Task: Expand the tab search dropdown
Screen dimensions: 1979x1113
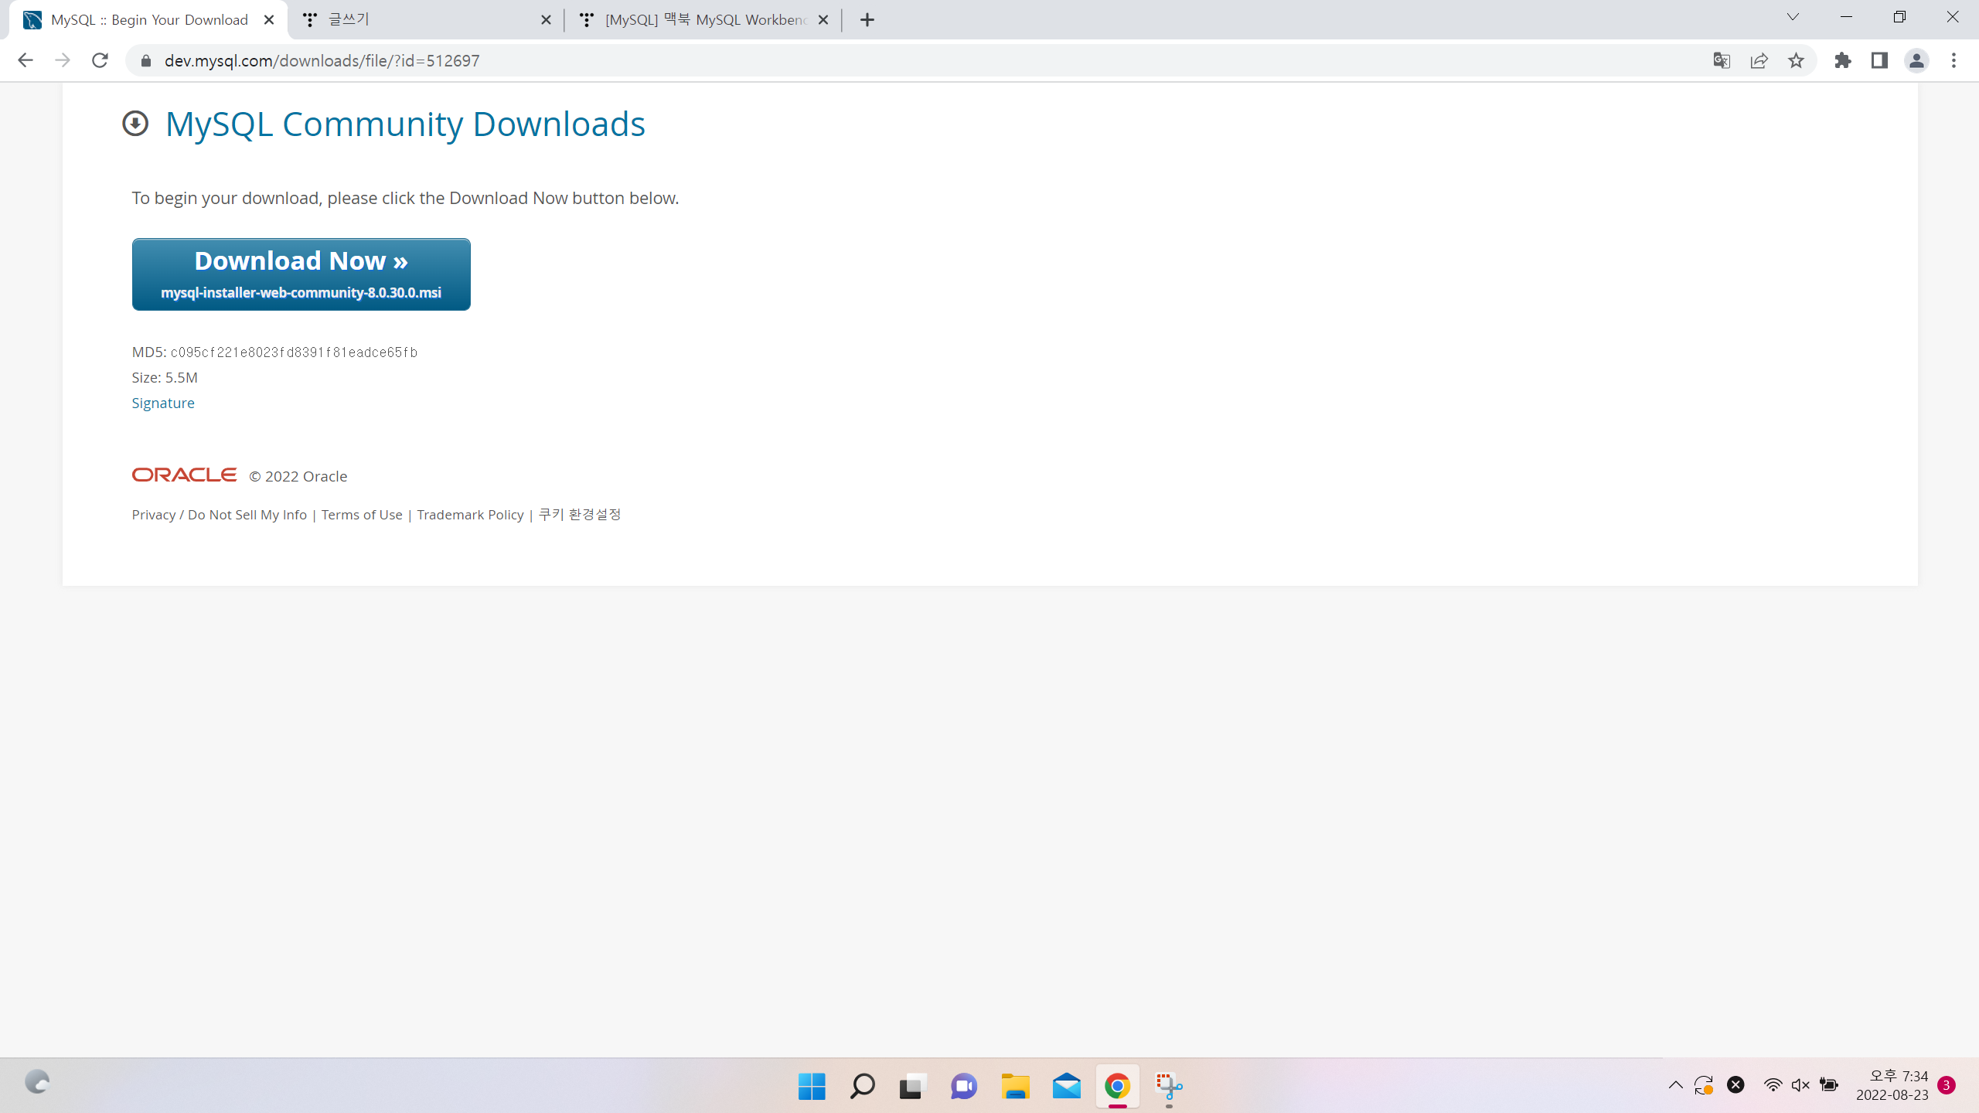Action: (x=1793, y=17)
